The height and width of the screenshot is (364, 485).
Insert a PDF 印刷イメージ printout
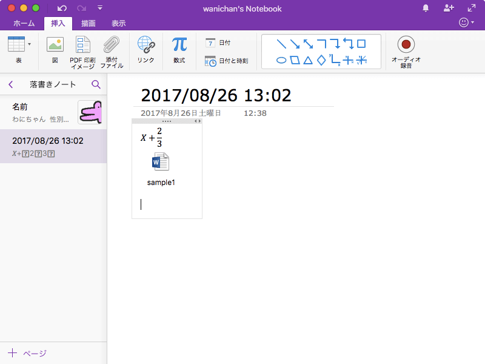82,52
